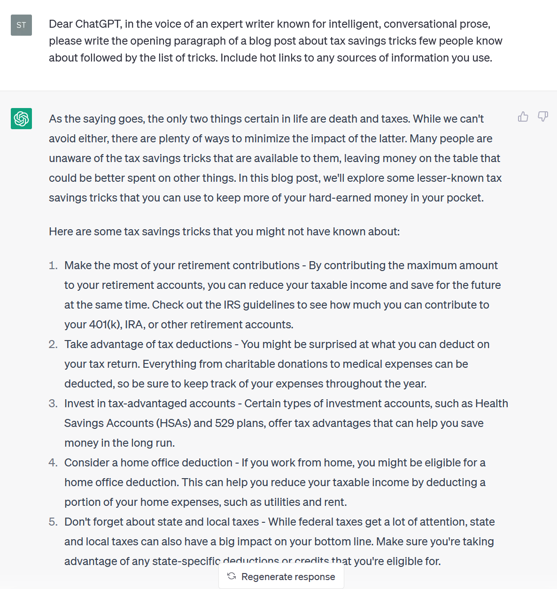Click the paragraph about death and taxes
This screenshot has height=589, width=557.
[x=275, y=158]
